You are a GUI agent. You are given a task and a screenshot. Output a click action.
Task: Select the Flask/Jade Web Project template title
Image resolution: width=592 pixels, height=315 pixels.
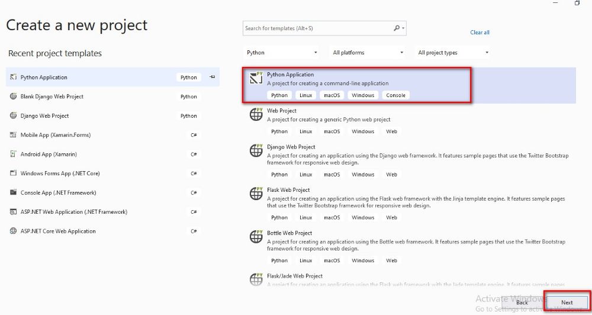(295, 276)
